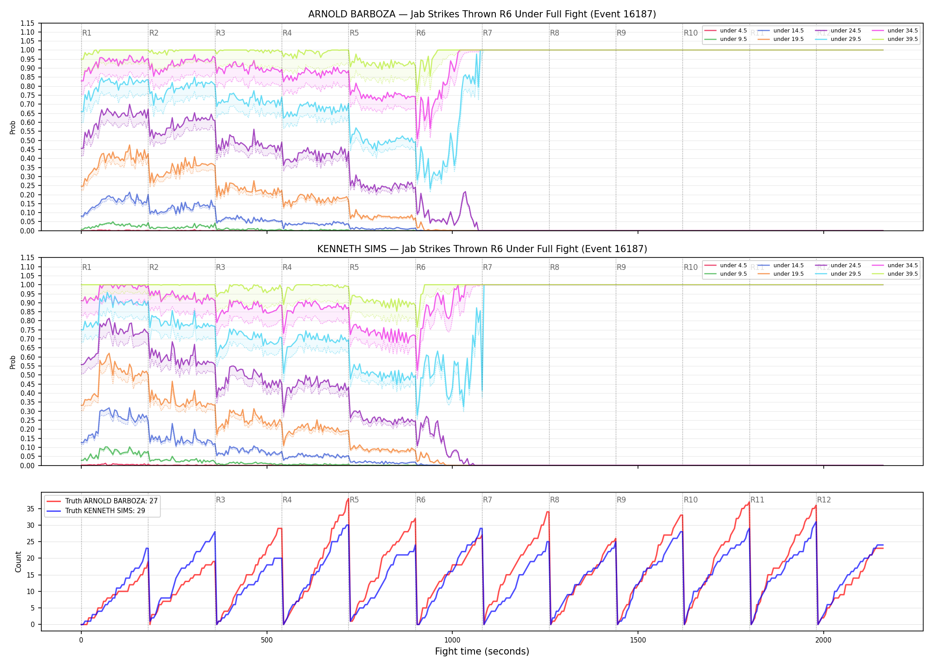Click R11 label in Count chart
The width and height of the screenshot is (933, 667).
coord(758,500)
